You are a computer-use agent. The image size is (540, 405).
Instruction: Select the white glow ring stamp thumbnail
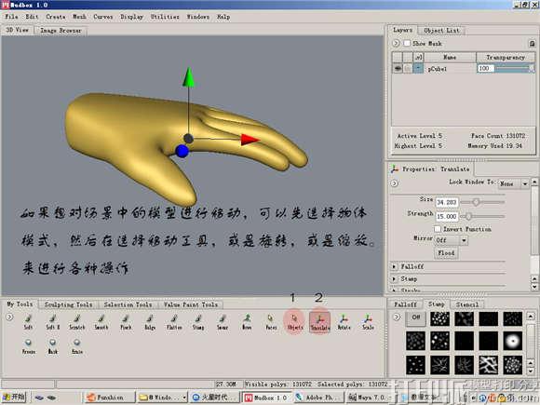pos(512,341)
